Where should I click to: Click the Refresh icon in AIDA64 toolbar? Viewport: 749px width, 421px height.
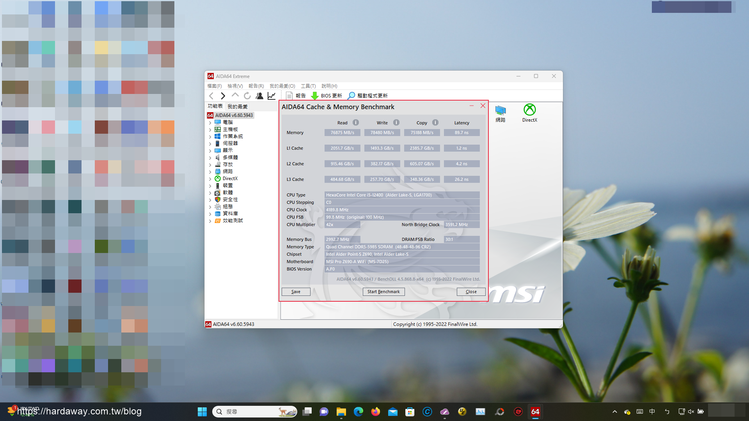point(247,96)
